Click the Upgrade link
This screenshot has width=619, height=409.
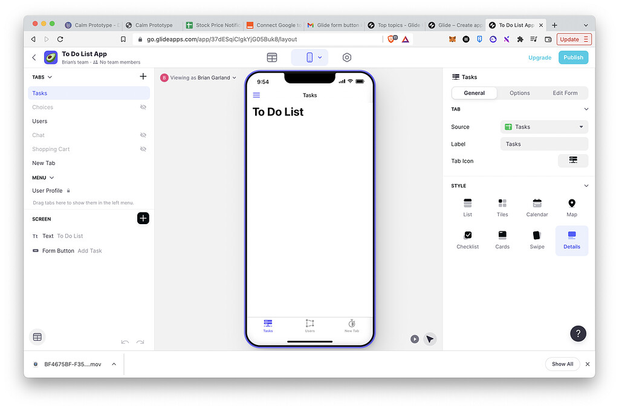(539, 57)
